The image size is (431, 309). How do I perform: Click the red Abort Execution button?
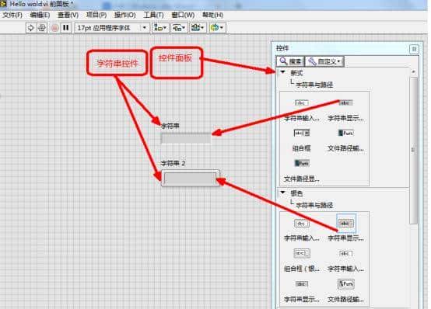point(54,28)
